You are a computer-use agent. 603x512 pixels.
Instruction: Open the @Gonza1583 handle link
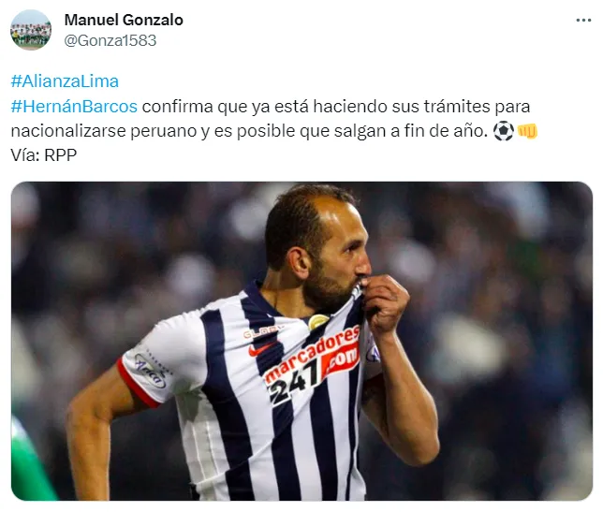click(110, 40)
